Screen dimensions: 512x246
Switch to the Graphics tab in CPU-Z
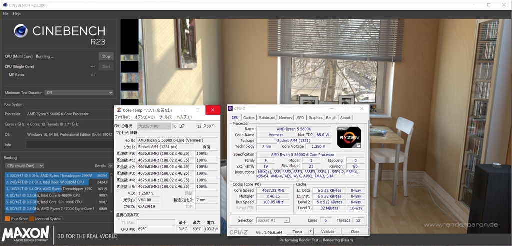coord(315,118)
